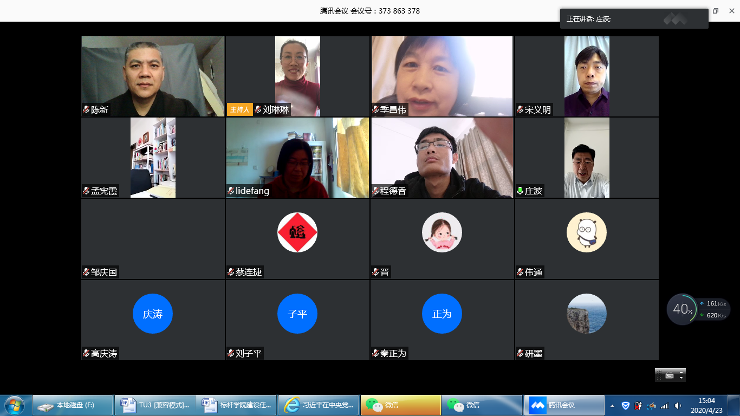Screen dimensions: 740x416
Task: Click the panda avatar of 伟通
Action: coord(586,232)
